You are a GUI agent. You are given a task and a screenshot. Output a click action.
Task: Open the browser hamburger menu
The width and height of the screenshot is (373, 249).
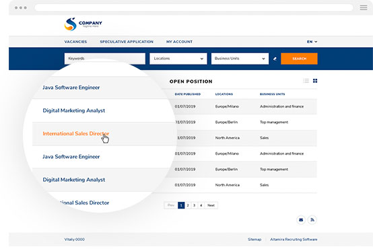pyautogui.click(x=364, y=7)
